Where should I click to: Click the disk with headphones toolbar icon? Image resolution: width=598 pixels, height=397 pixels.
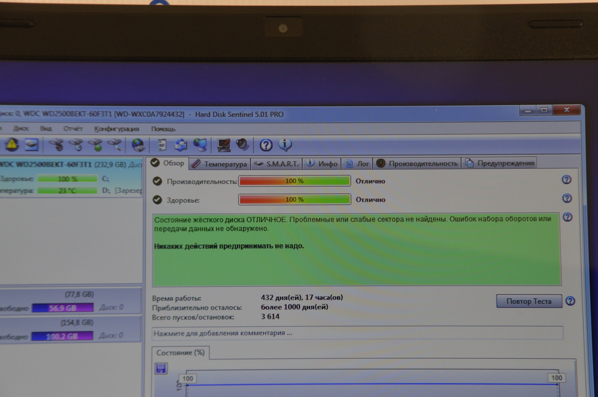coord(56,145)
